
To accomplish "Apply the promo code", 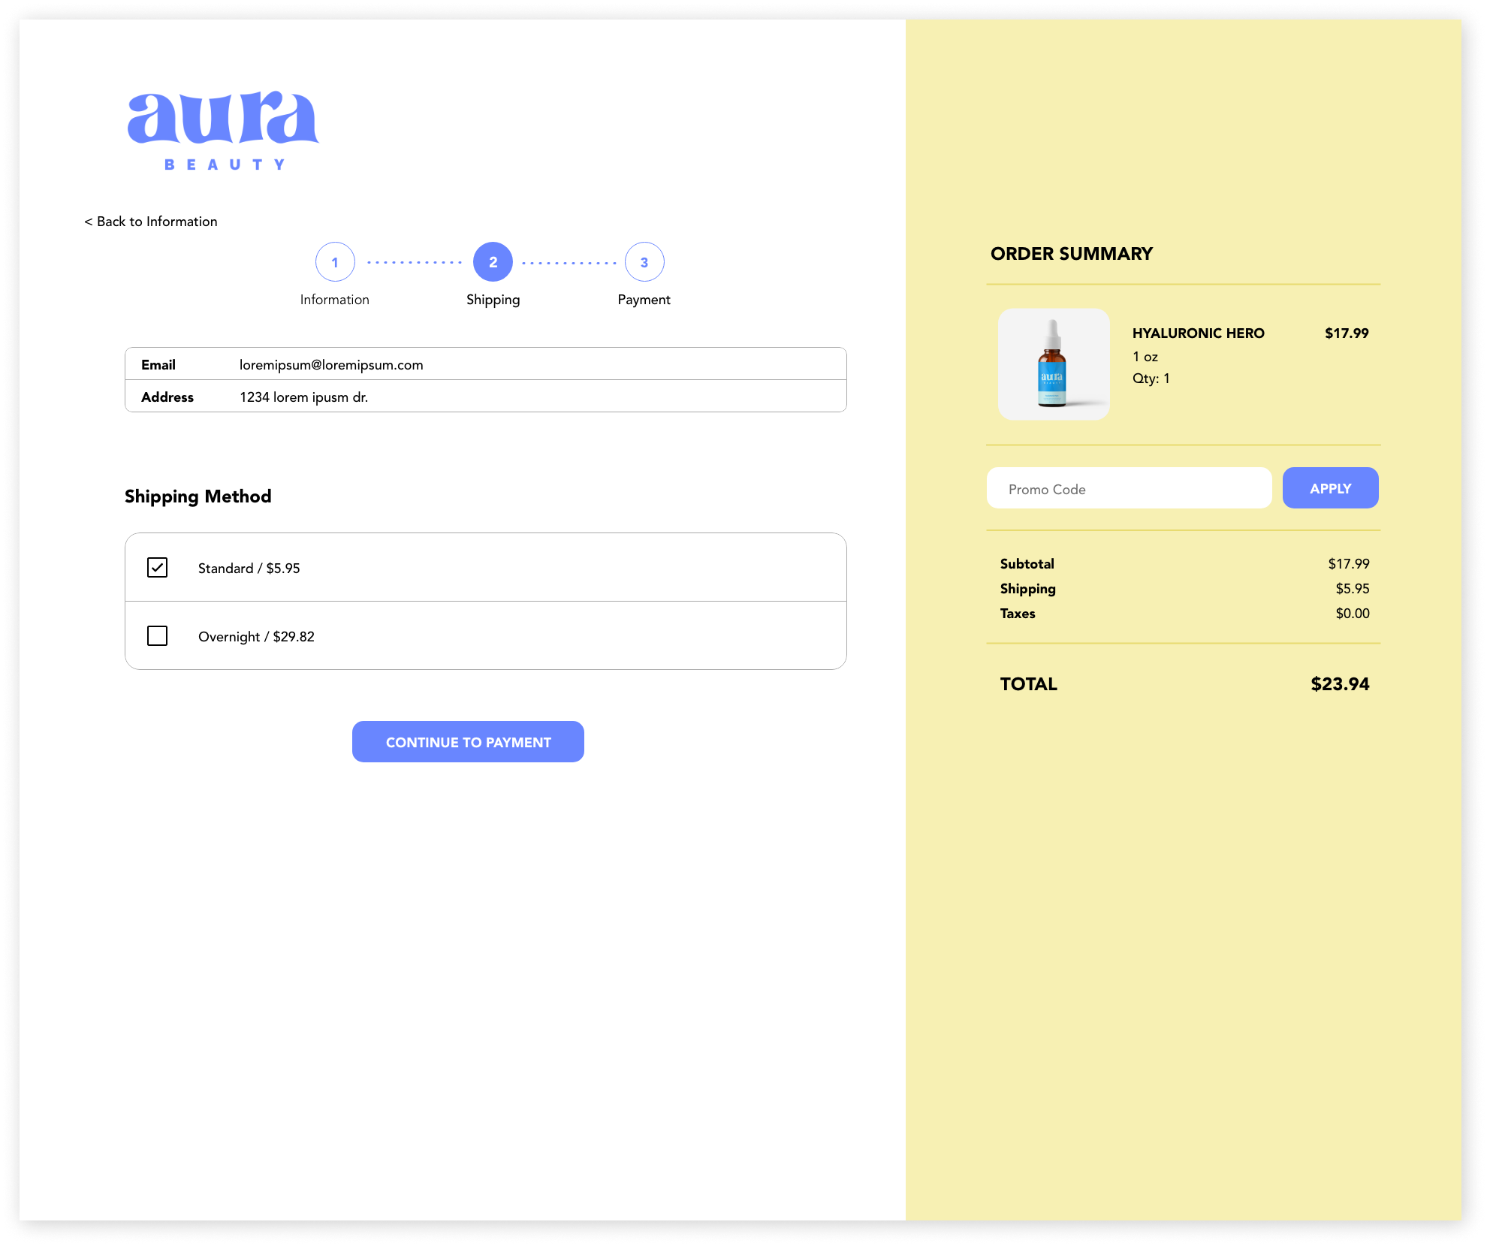I will click(1330, 489).
